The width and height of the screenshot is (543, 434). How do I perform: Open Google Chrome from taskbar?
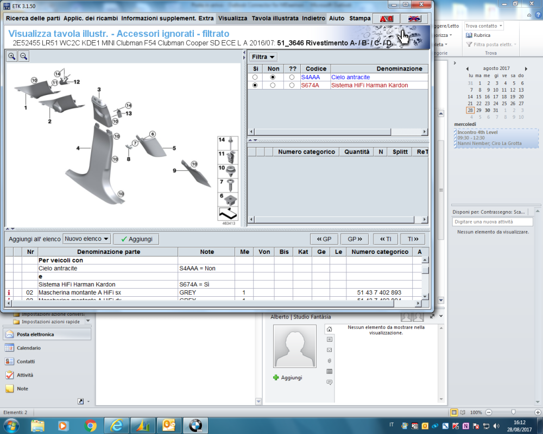tap(90, 425)
